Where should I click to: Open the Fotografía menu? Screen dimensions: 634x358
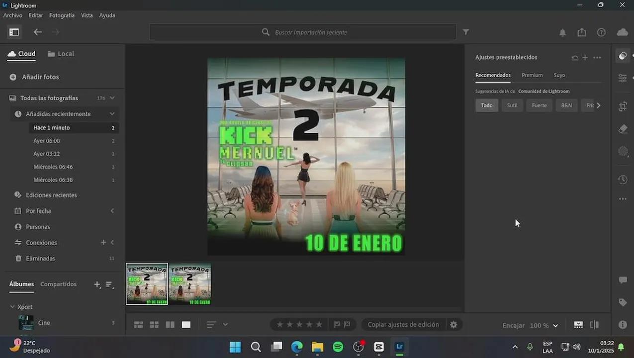(x=62, y=15)
